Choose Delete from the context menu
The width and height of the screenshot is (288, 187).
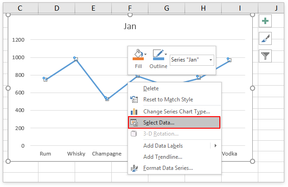[151, 88]
